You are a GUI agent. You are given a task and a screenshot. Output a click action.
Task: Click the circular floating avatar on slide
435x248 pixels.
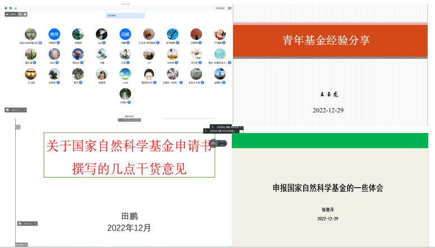(x=214, y=144)
